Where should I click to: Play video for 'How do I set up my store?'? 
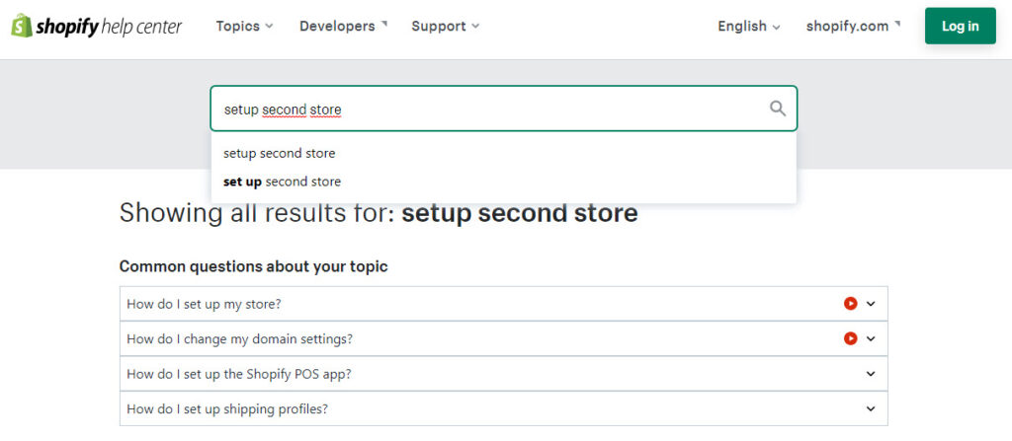[850, 304]
